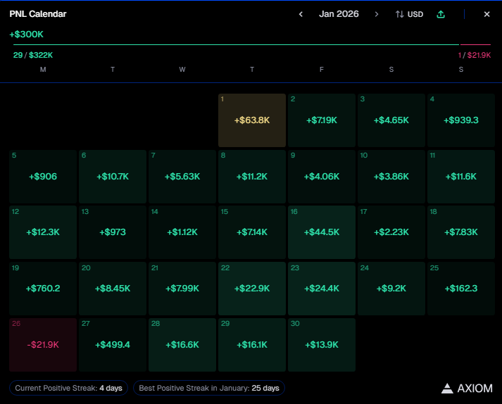Select the losing day January 26, -$21.9K
This screenshot has height=404, width=502.
pyautogui.click(x=43, y=345)
